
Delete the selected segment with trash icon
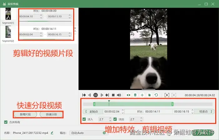click(135, 95)
